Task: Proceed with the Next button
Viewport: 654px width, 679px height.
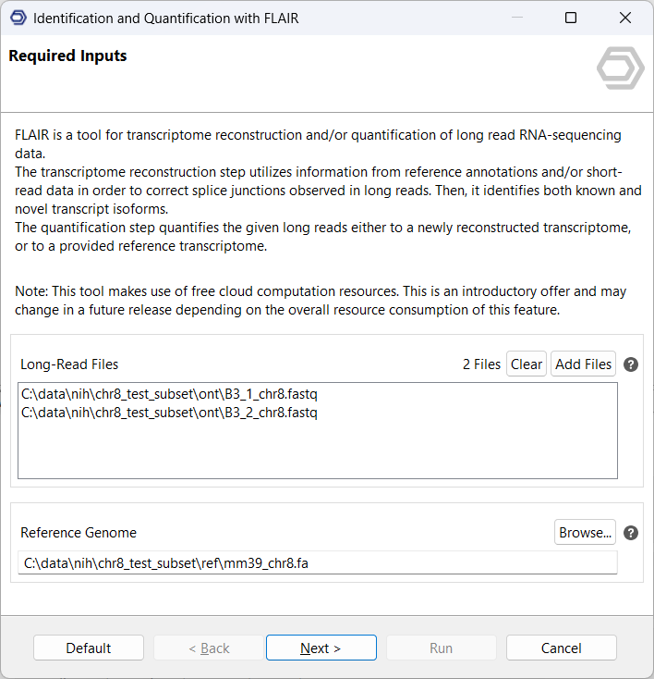Action: coord(321,648)
